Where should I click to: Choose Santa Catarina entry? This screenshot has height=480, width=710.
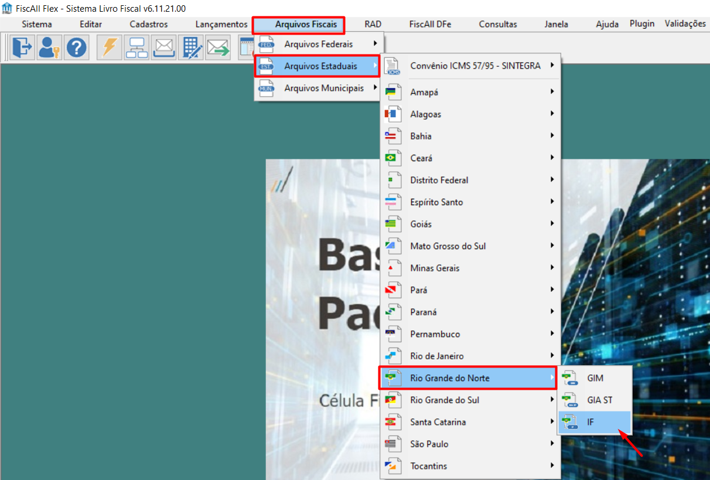tap(470, 422)
